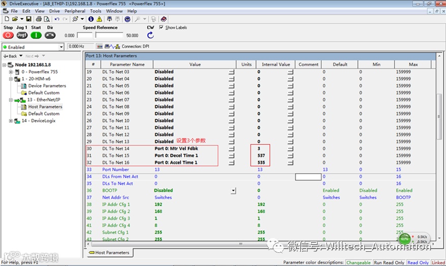446x266 pixels.
Task: Open the dropdown arrow next to Back
Action: tap(21, 56)
